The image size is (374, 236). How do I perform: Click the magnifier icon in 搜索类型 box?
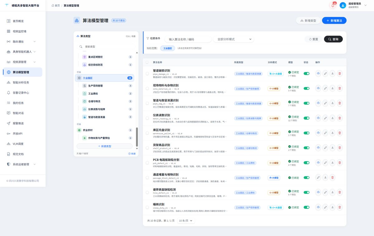pyautogui.click(x=81, y=46)
